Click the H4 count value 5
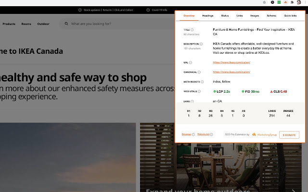 click(x=221, y=116)
